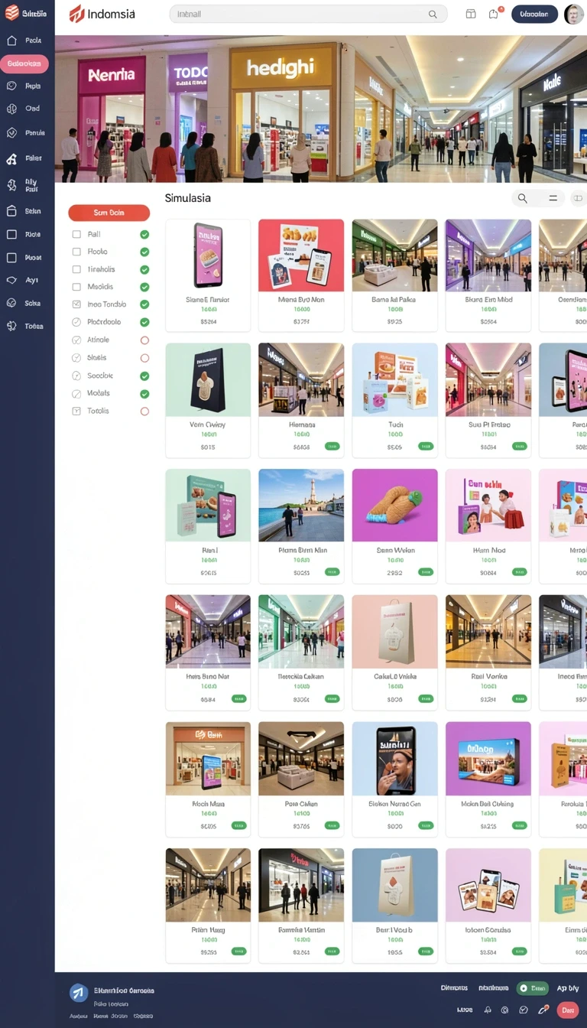Viewport: 587px width, 1028px height.
Task: Check the 'Tinaholis' filter checkbox
Action: [76, 269]
